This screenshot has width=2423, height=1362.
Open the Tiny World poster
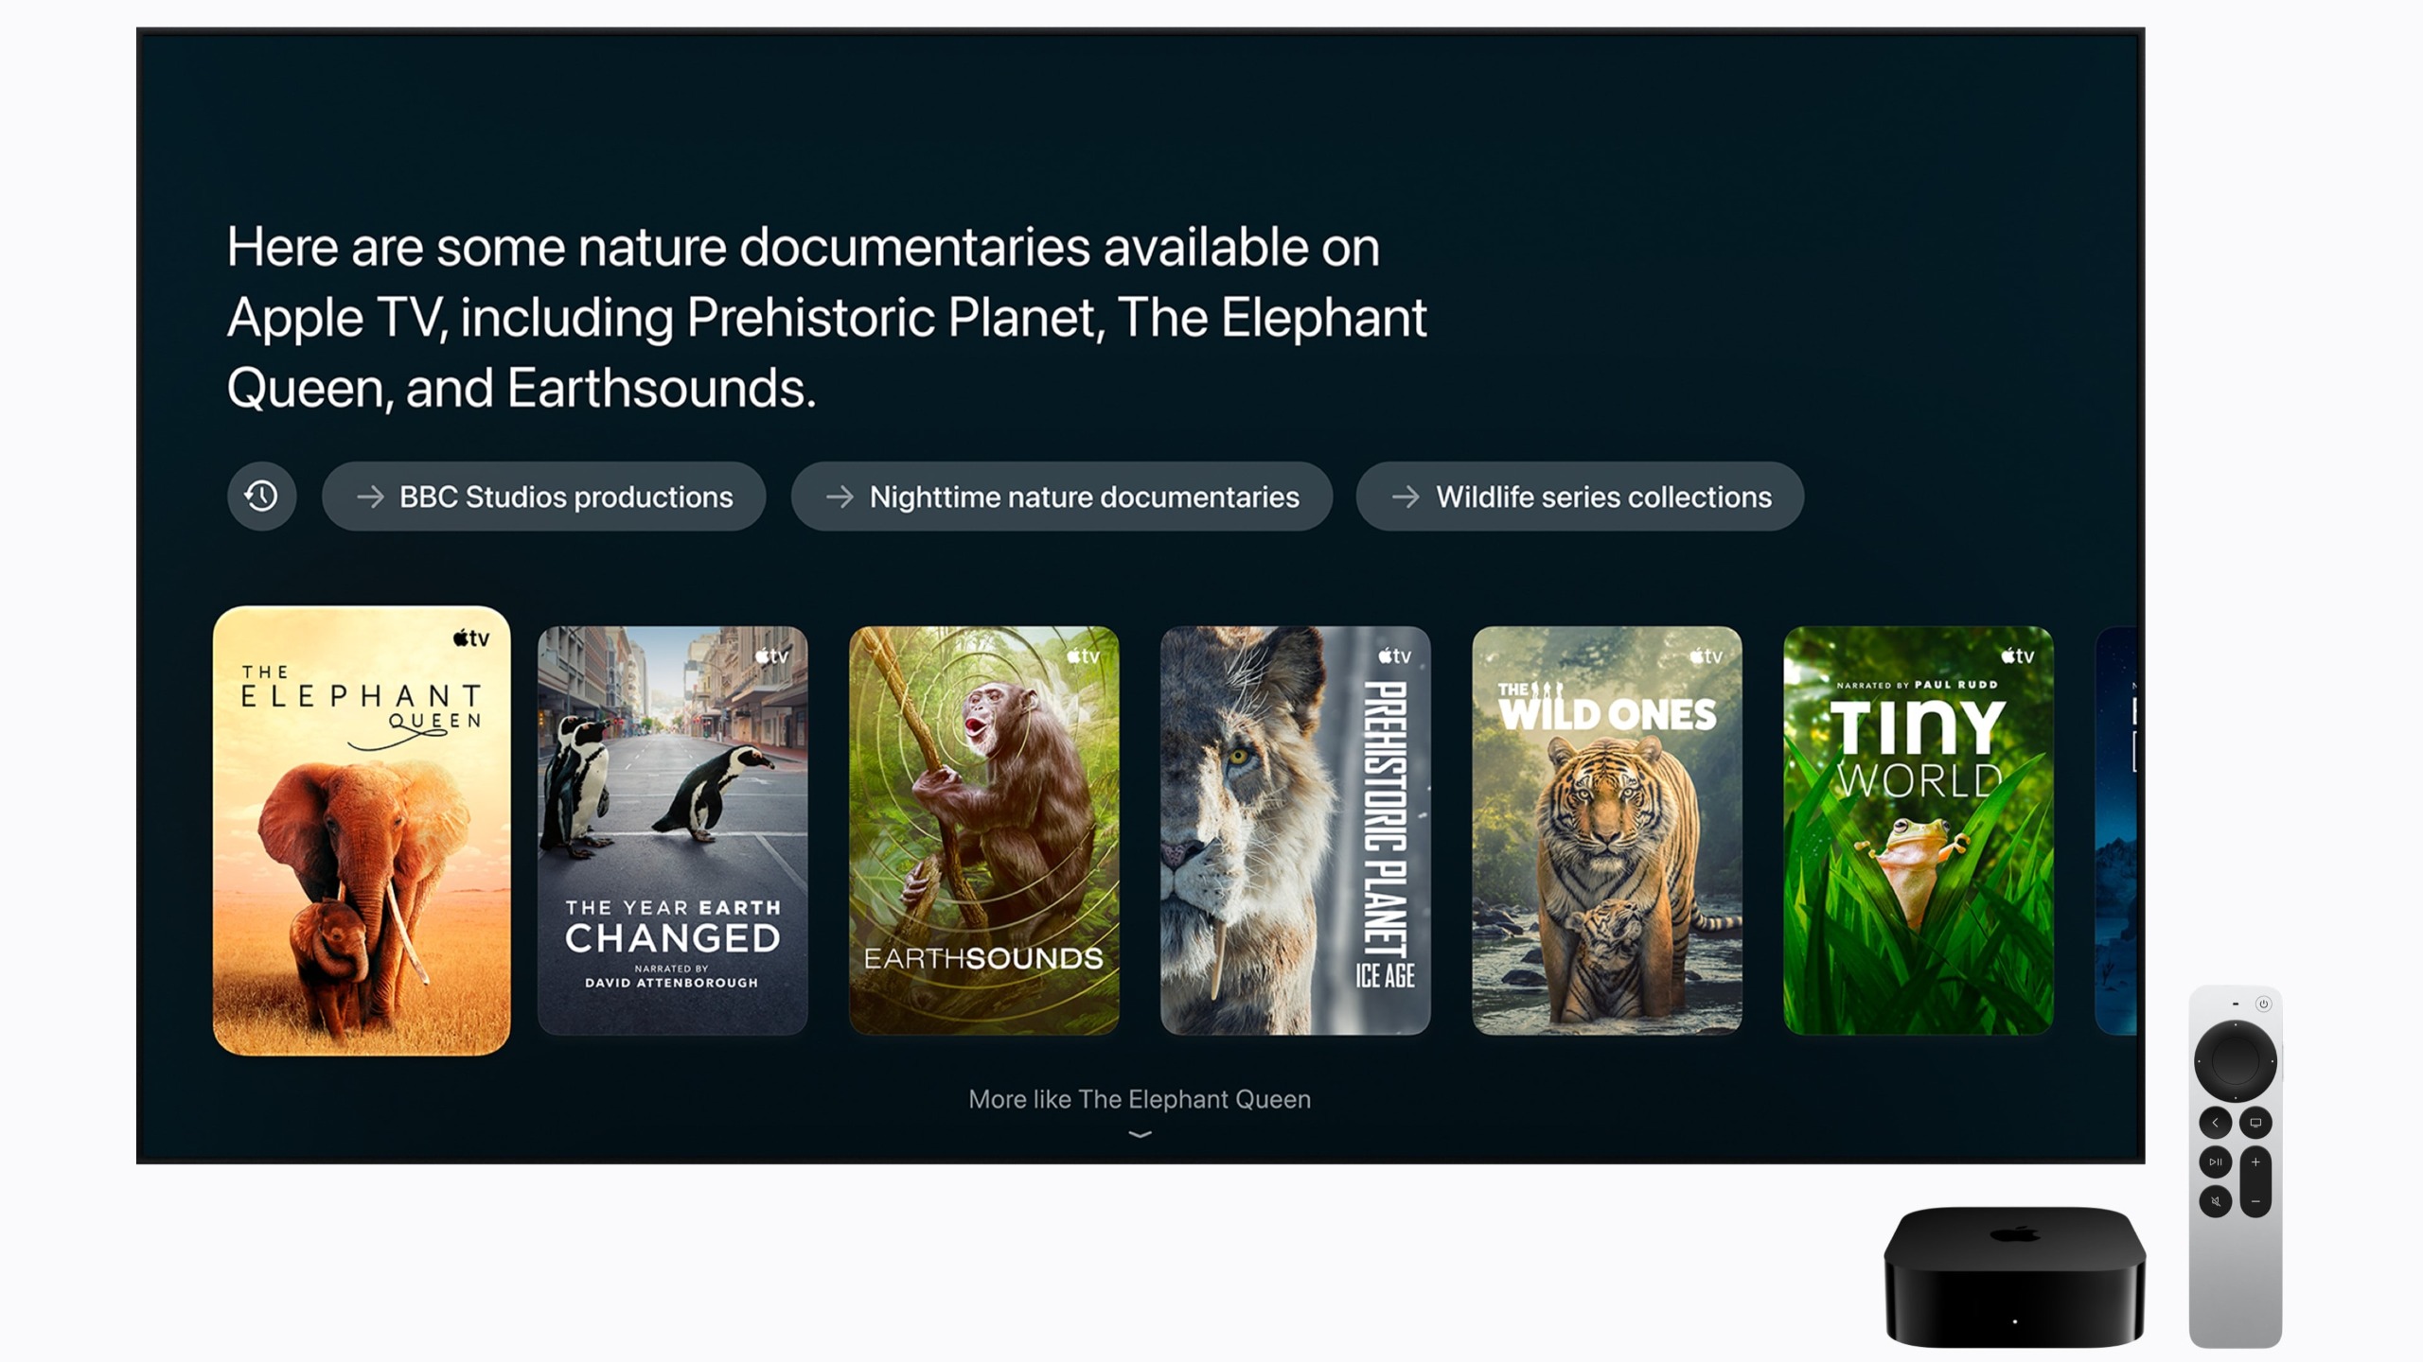tap(1918, 830)
